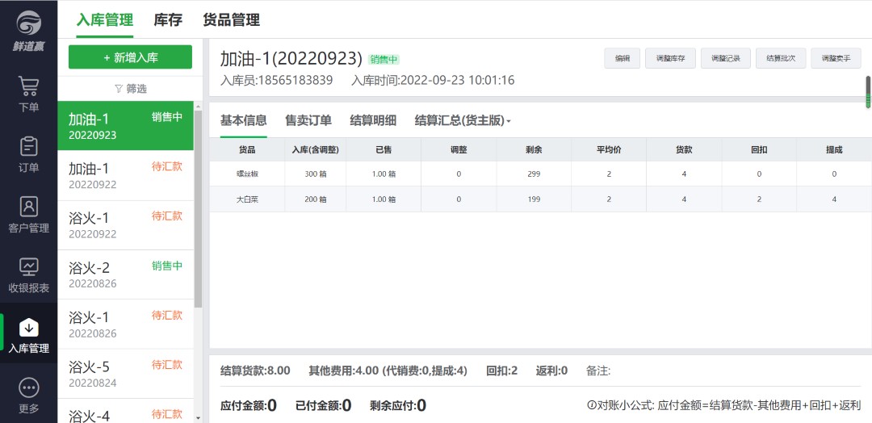872x423 pixels.
Task: Click the 货品 column header
Action: click(x=247, y=149)
